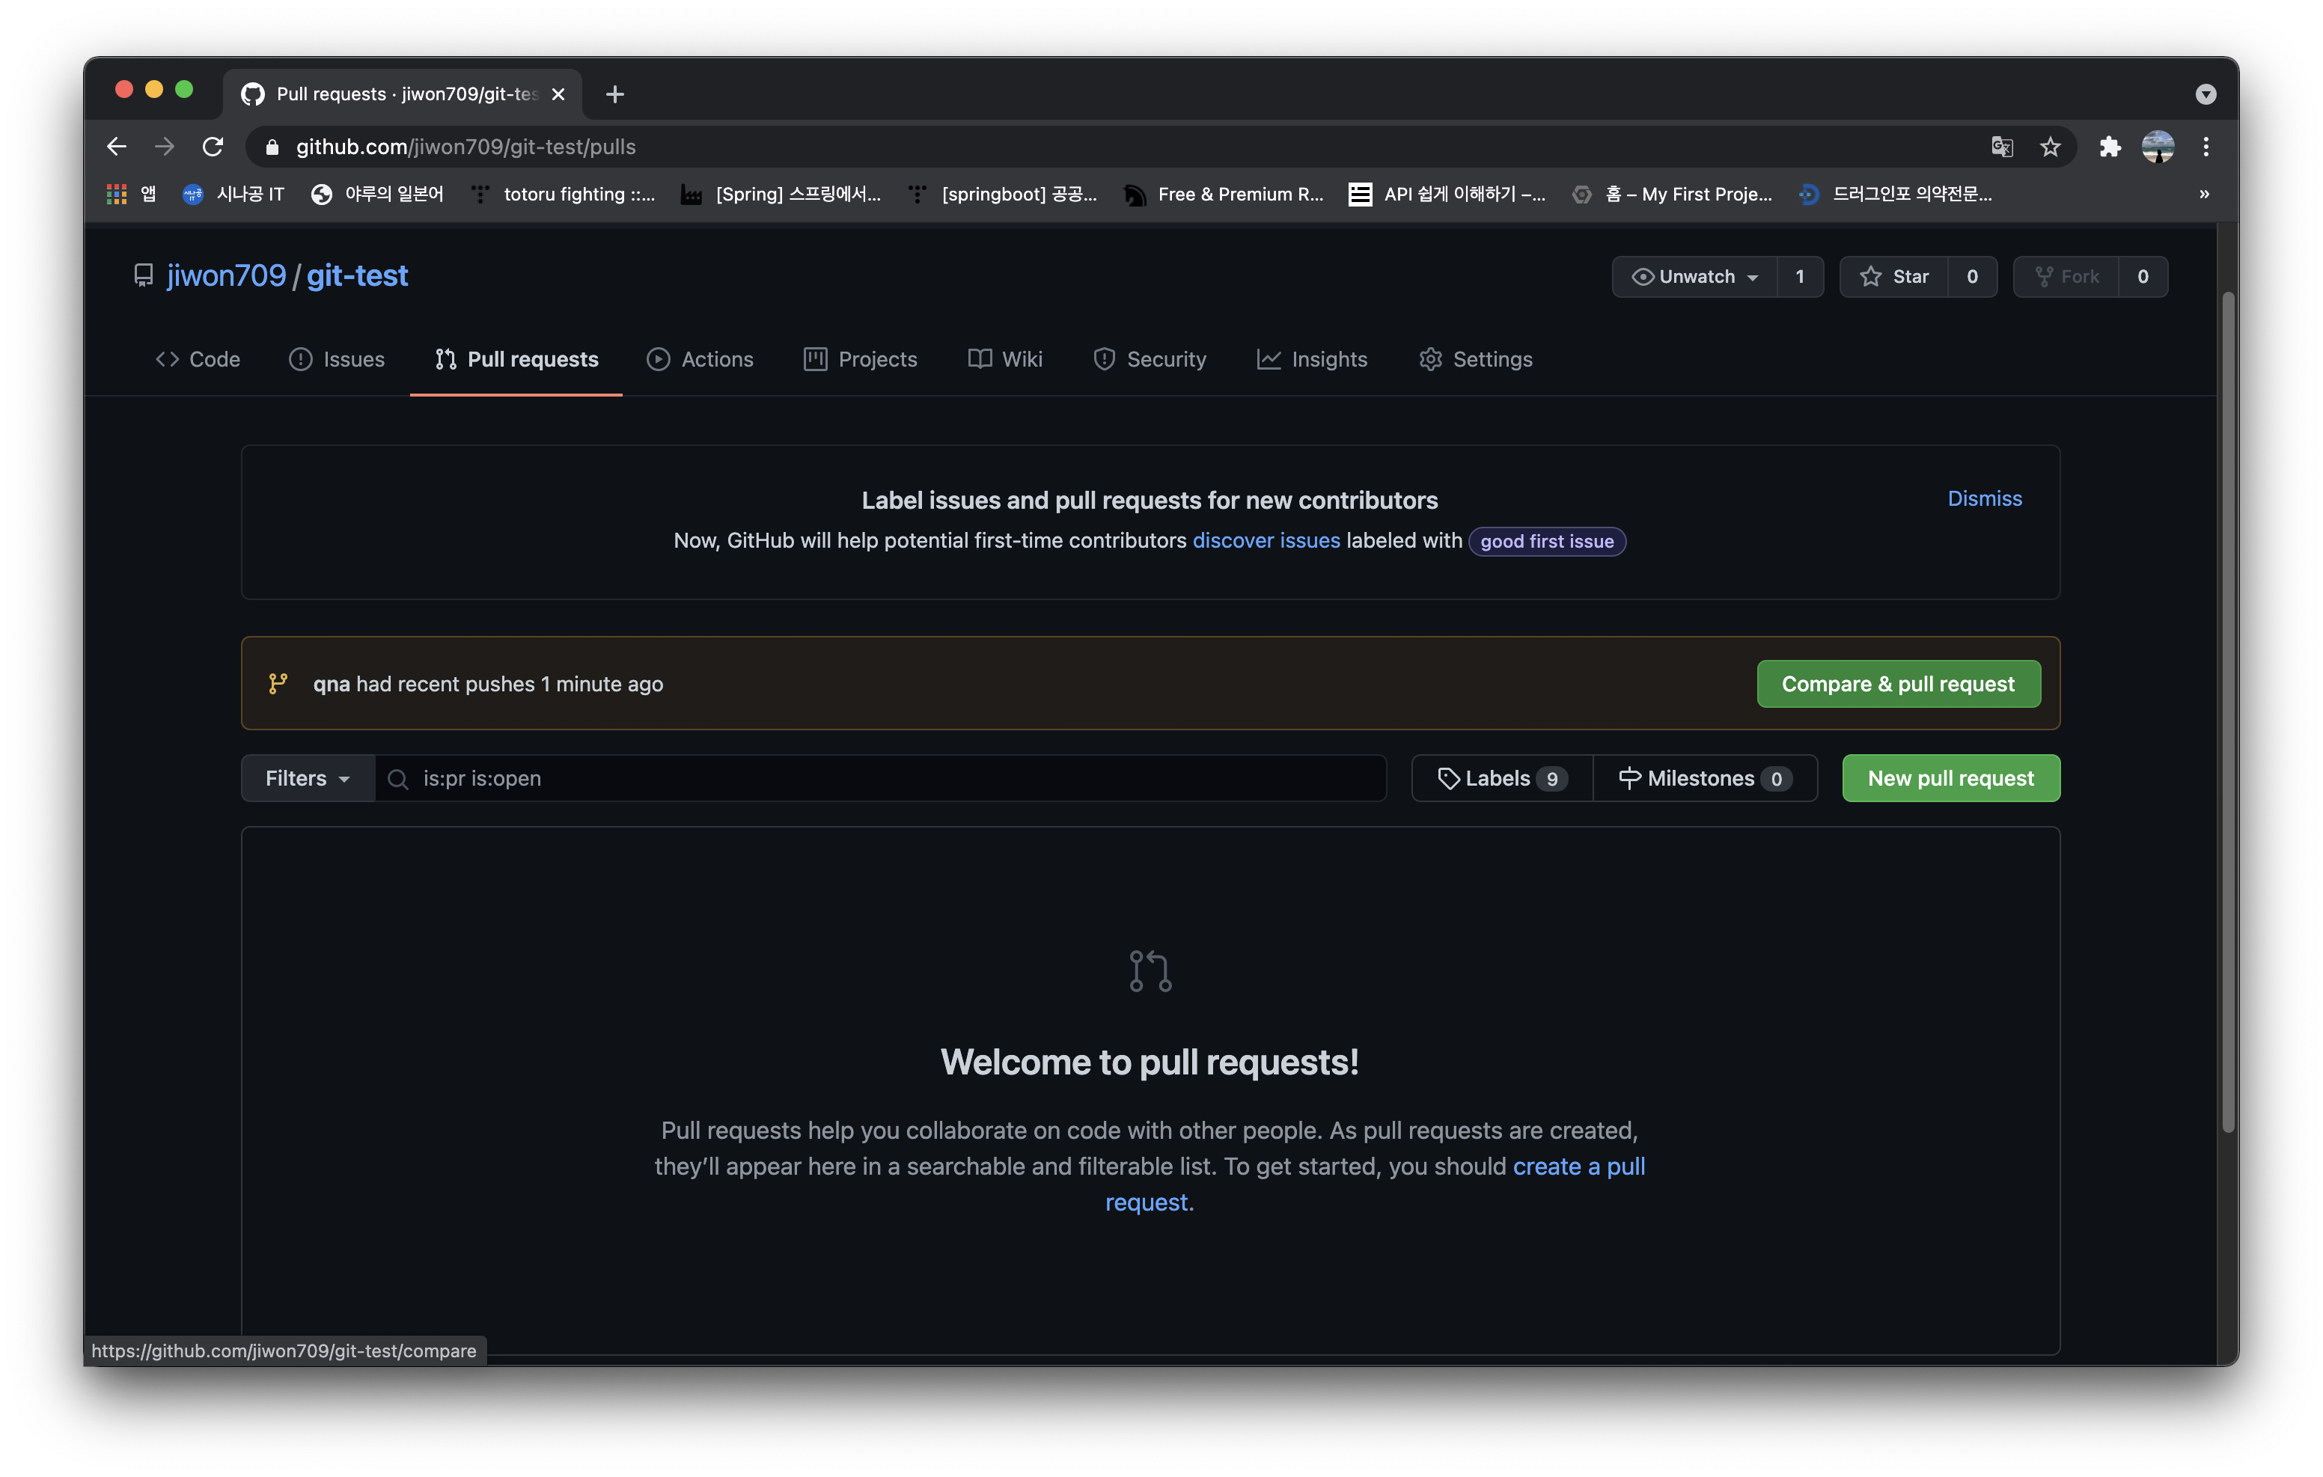Screen dimensions: 2323x1477
Task: Open the apps grid bookmark
Action: 131,194
